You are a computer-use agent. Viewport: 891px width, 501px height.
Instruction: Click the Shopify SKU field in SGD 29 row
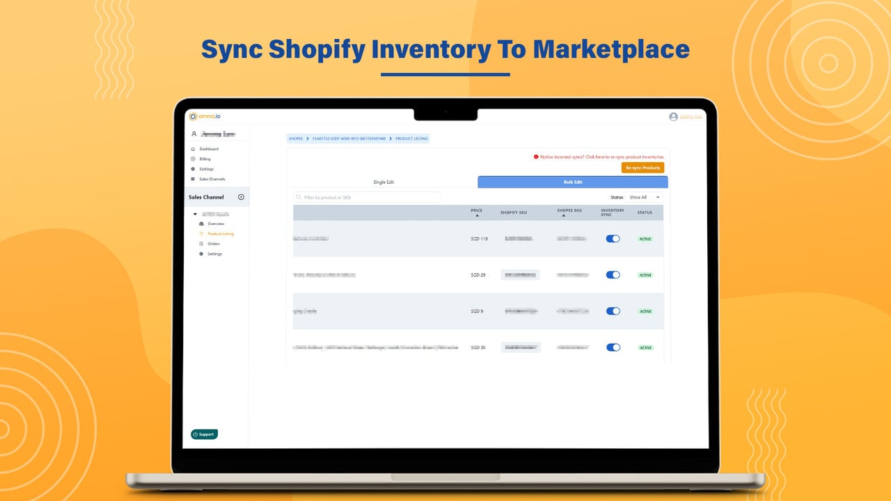pos(520,275)
